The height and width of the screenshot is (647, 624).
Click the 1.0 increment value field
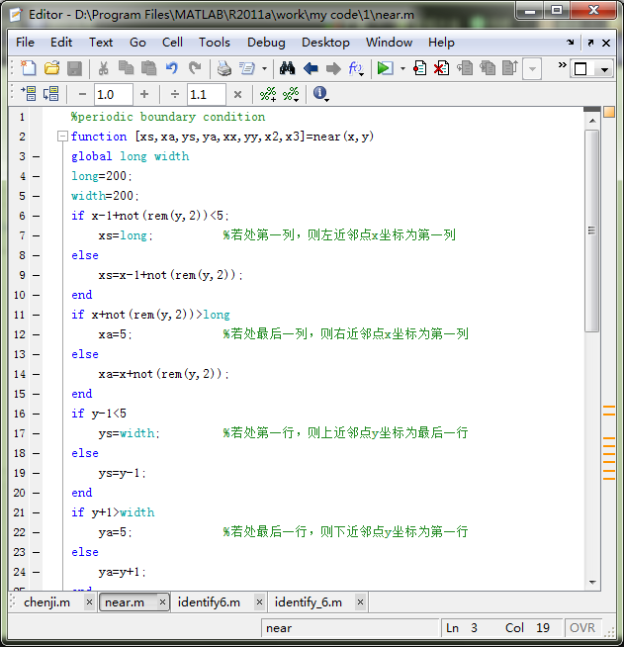coord(113,94)
